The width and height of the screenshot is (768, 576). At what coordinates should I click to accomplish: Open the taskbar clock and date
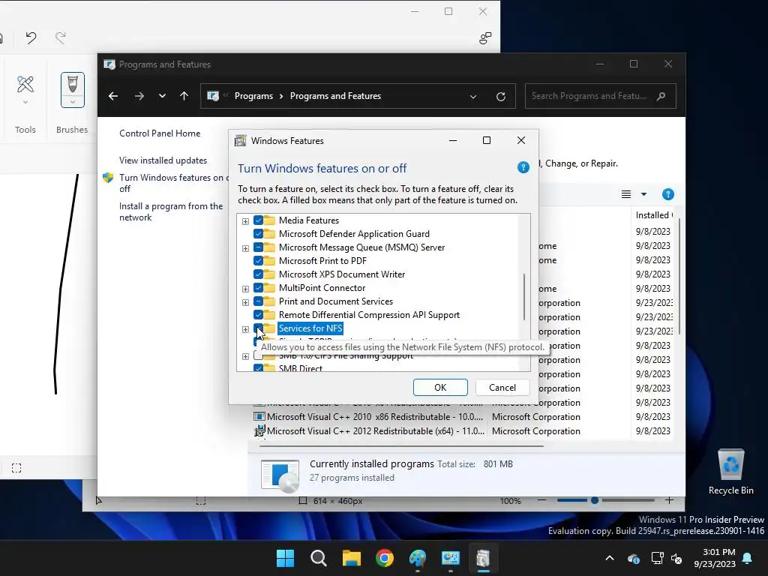pyautogui.click(x=715, y=558)
